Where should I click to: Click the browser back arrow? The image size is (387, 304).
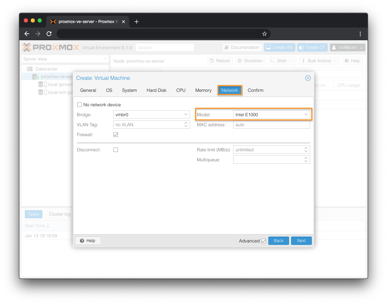tap(27, 34)
